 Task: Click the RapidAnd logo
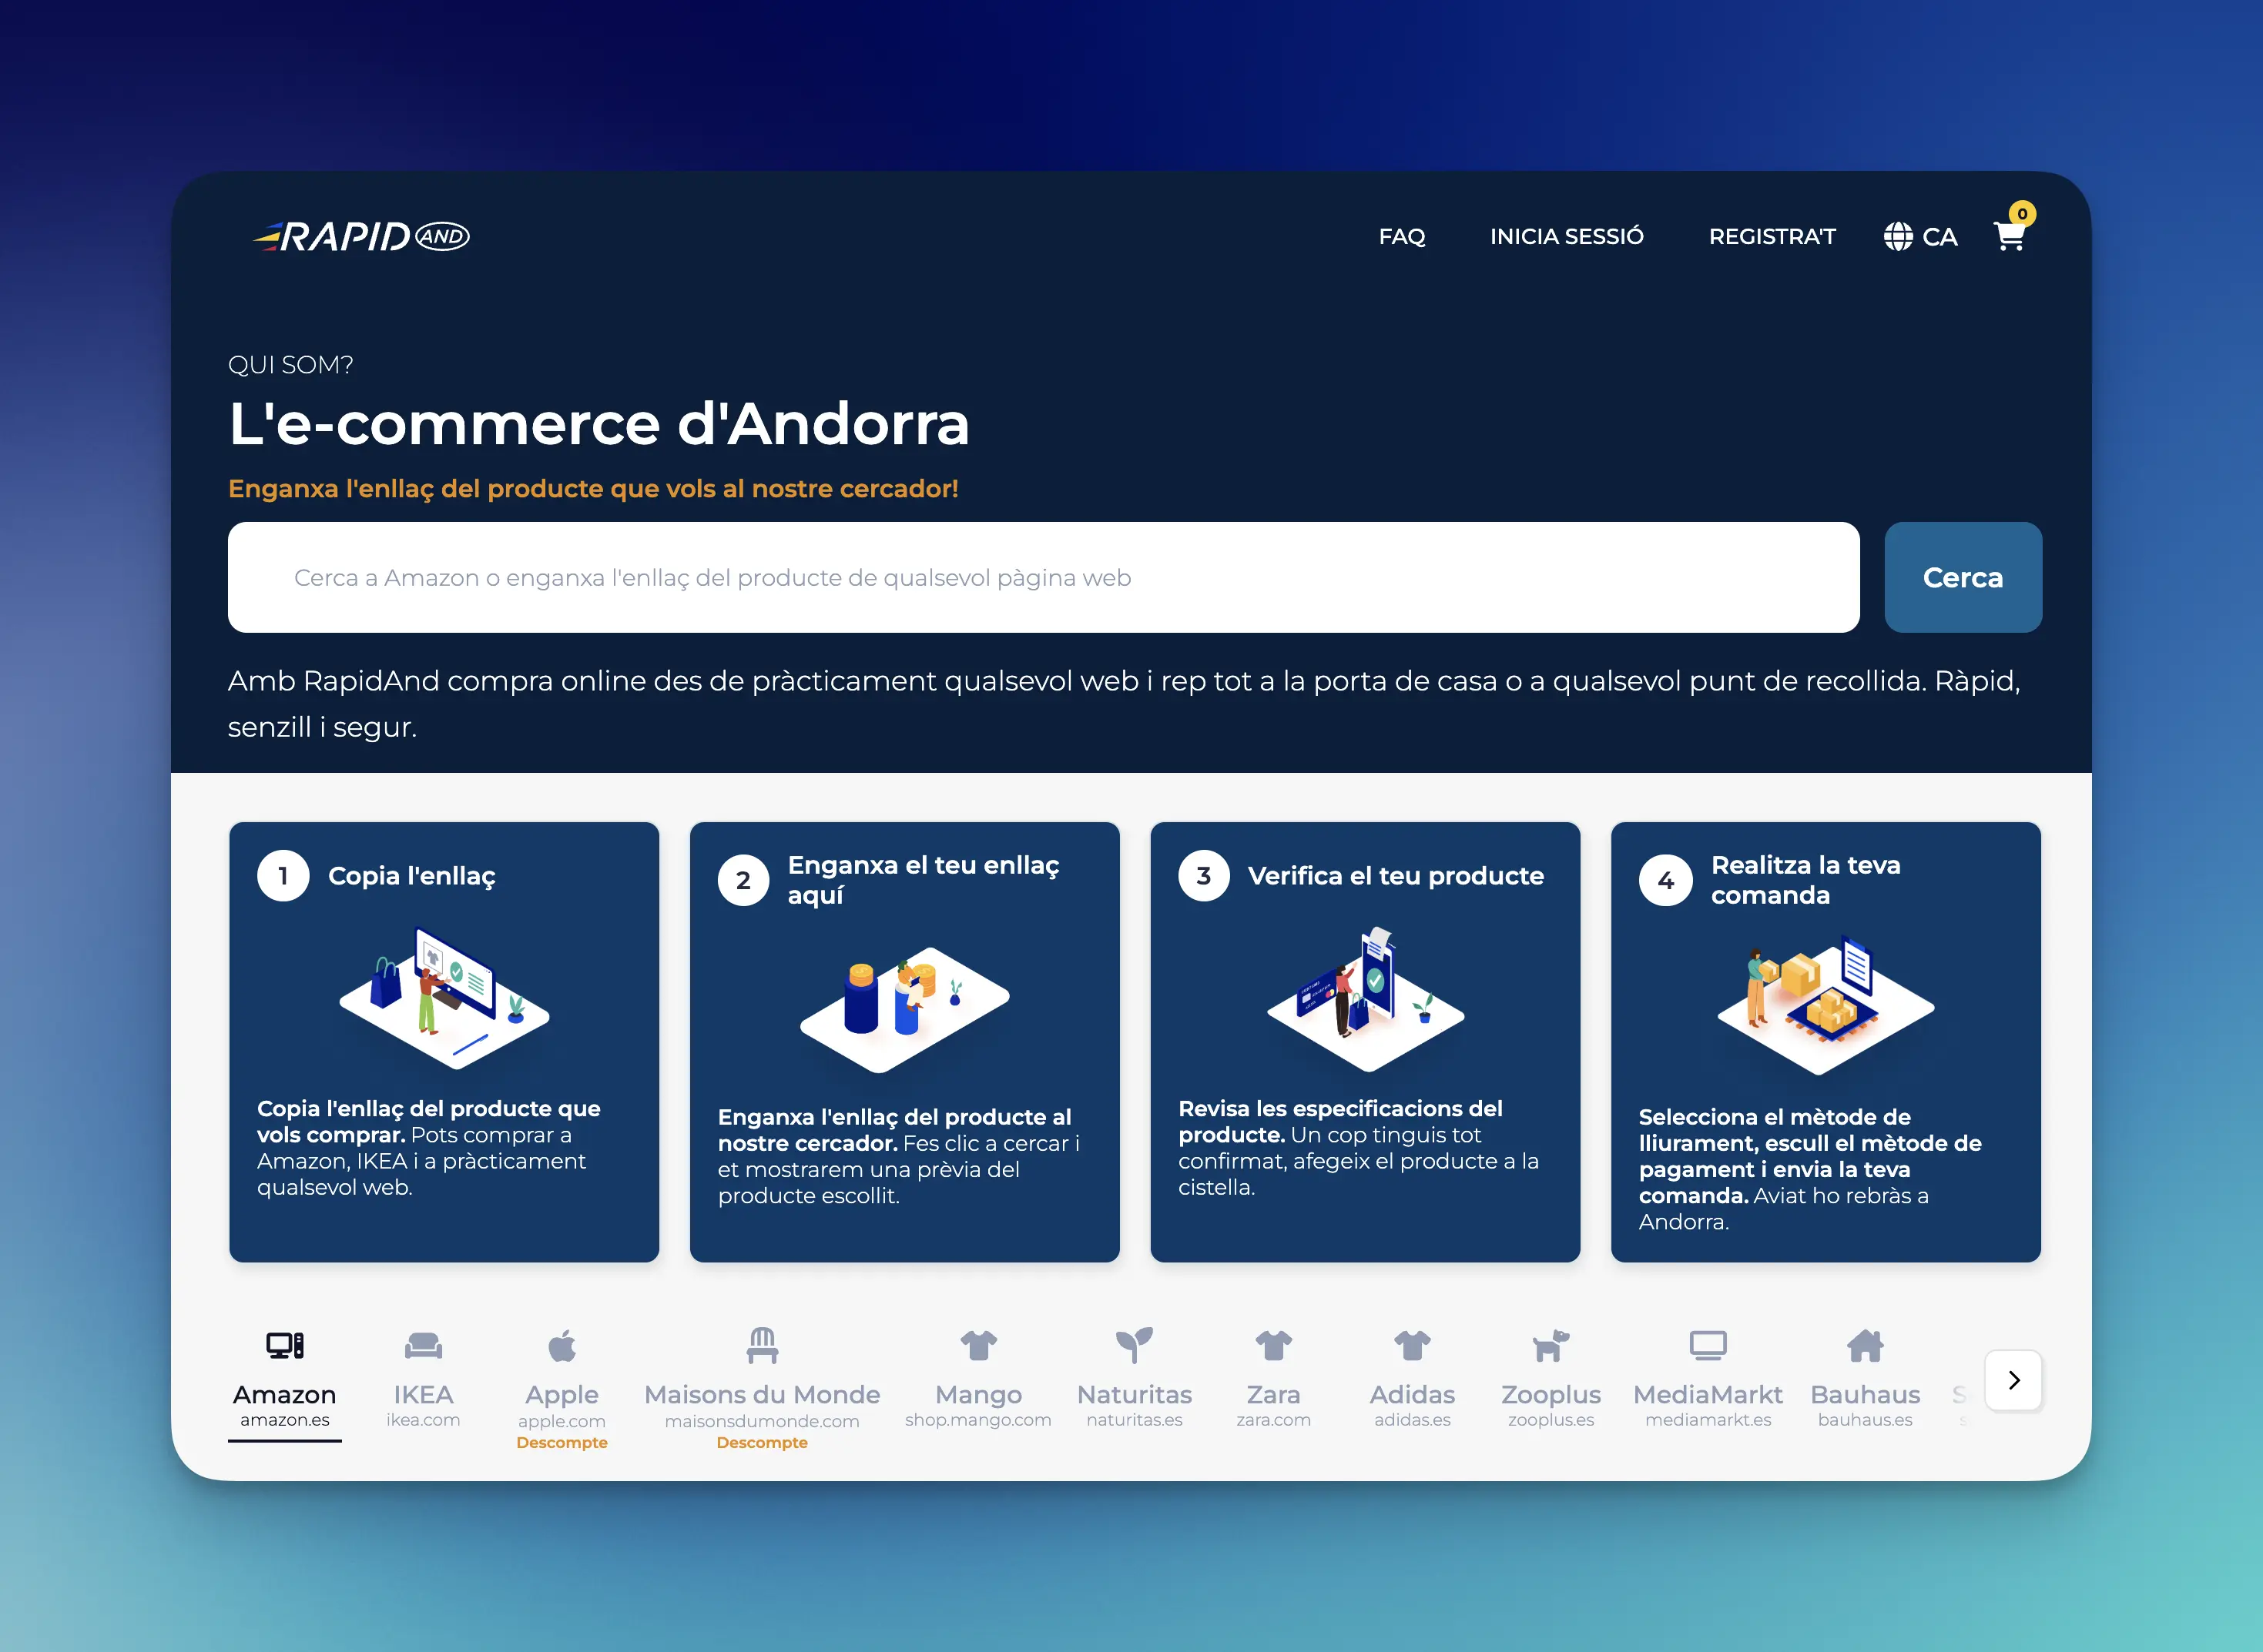pos(361,236)
